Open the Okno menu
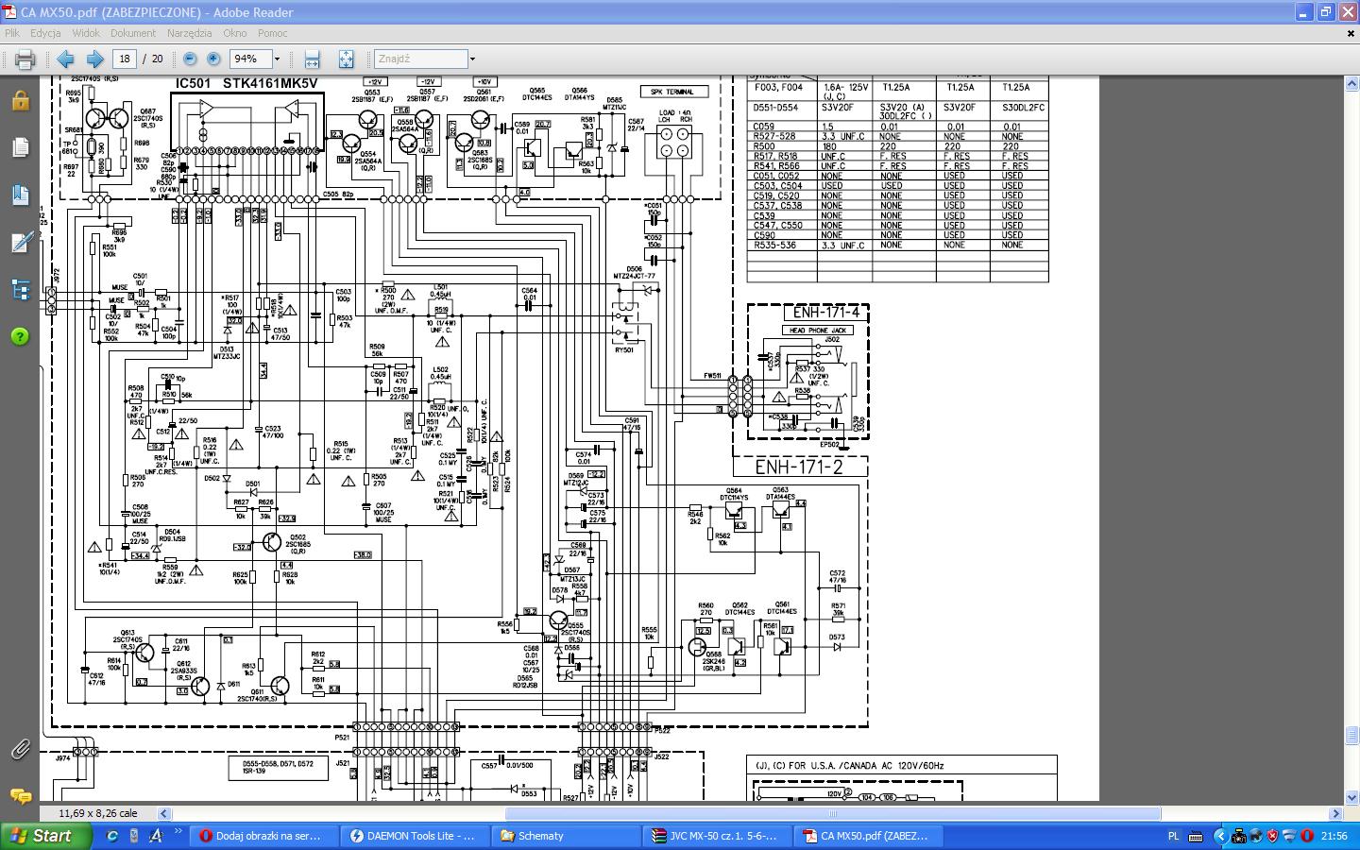Image resolution: width=1360 pixels, height=850 pixels. (x=234, y=33)
